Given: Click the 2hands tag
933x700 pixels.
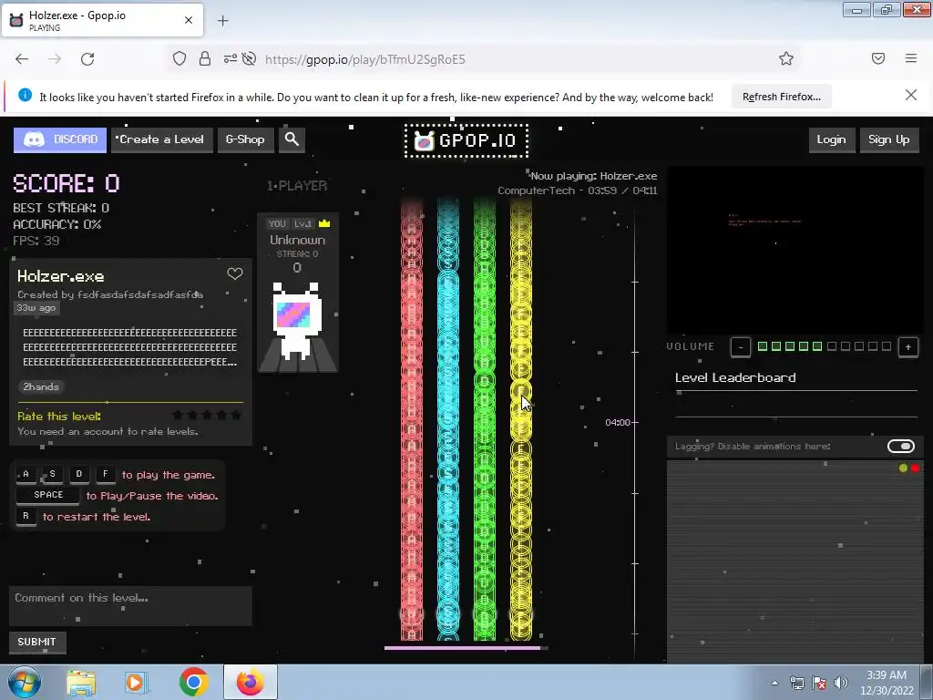Looking at the screenshot, I should point(41,386).
